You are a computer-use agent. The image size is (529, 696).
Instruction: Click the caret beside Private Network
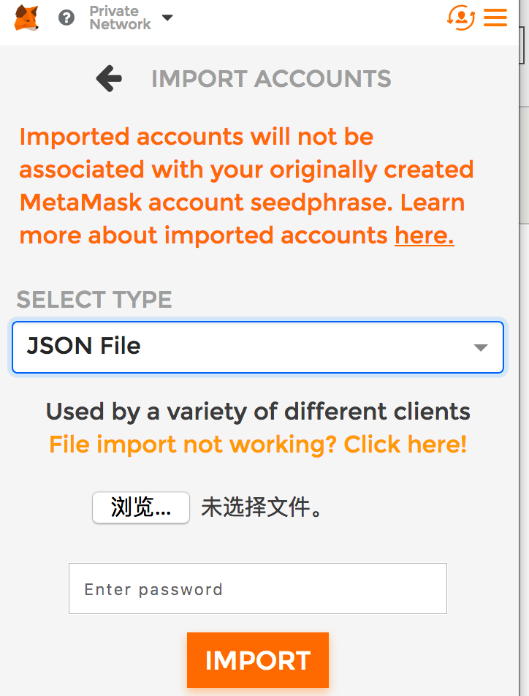(x=167, y=19)
